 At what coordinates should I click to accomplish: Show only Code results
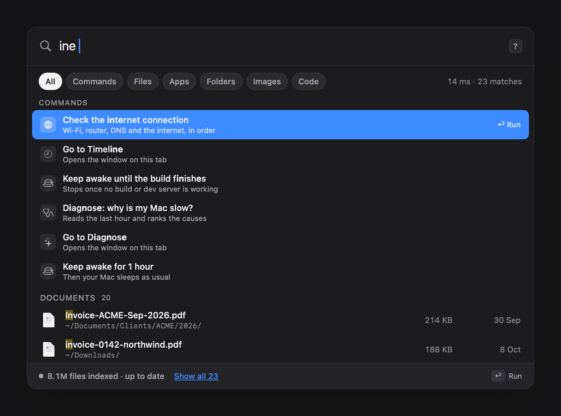pos(309,81)
